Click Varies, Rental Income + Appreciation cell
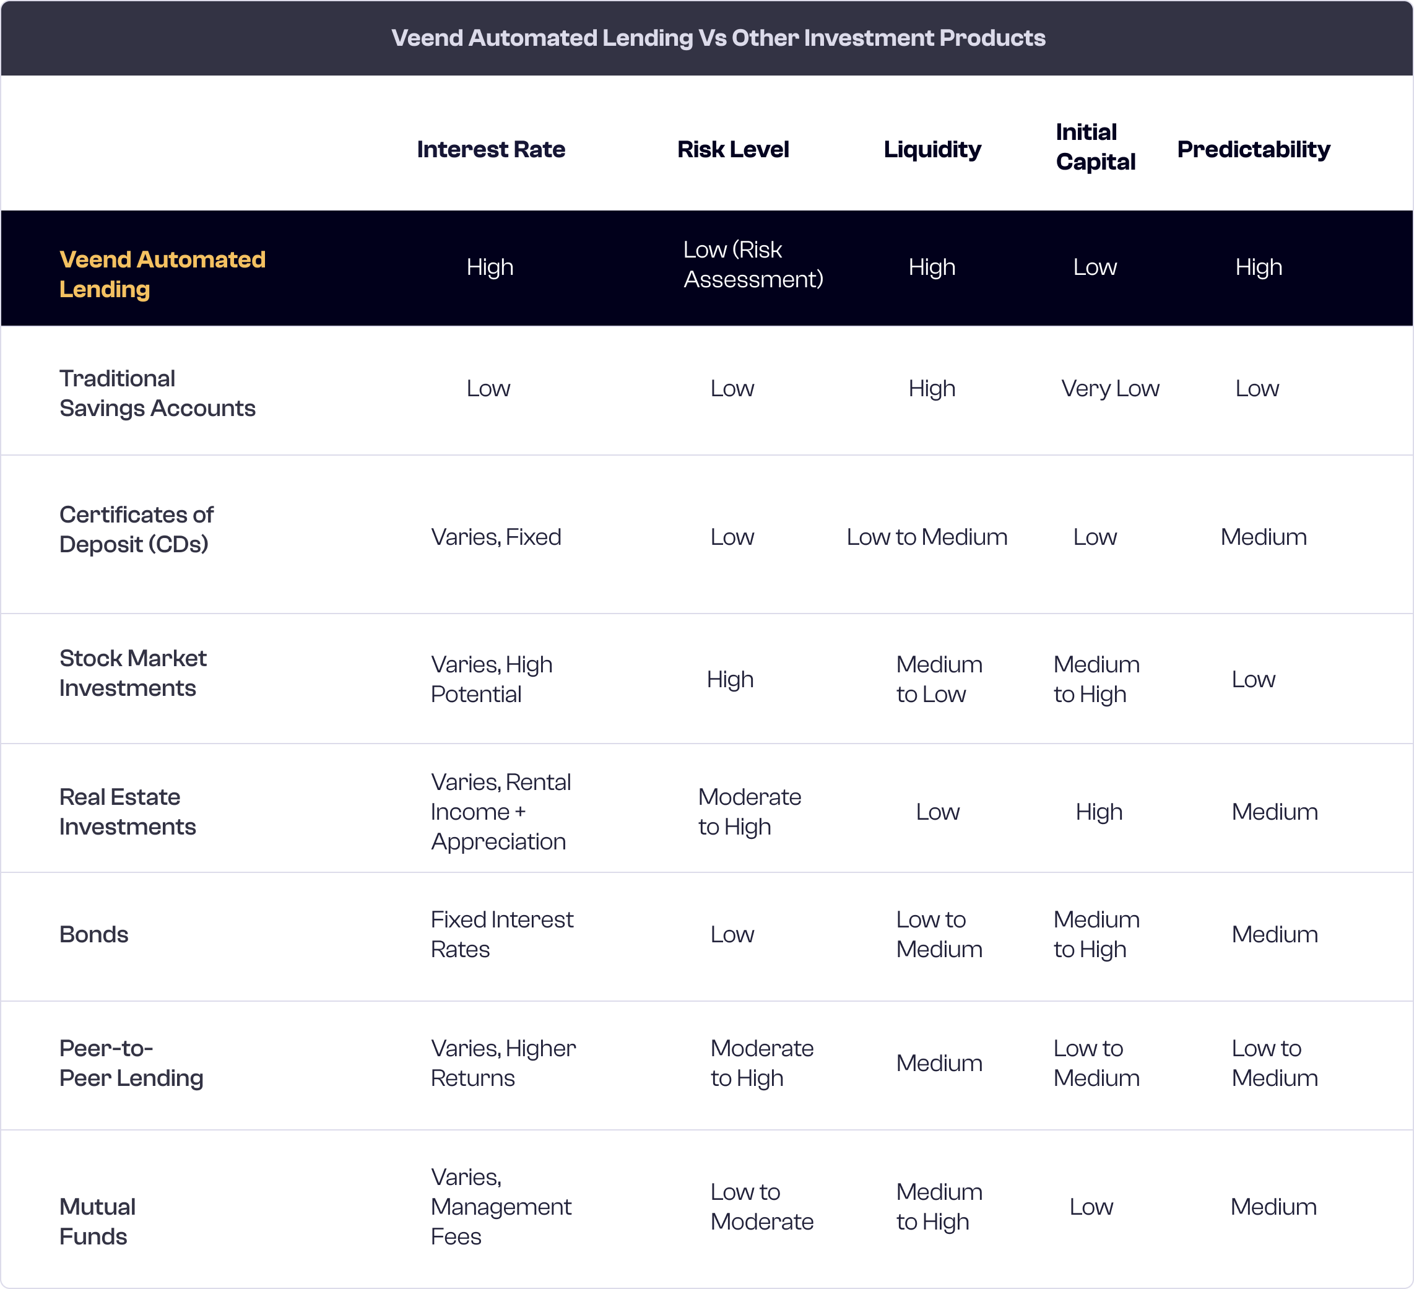 click(500, 812)
